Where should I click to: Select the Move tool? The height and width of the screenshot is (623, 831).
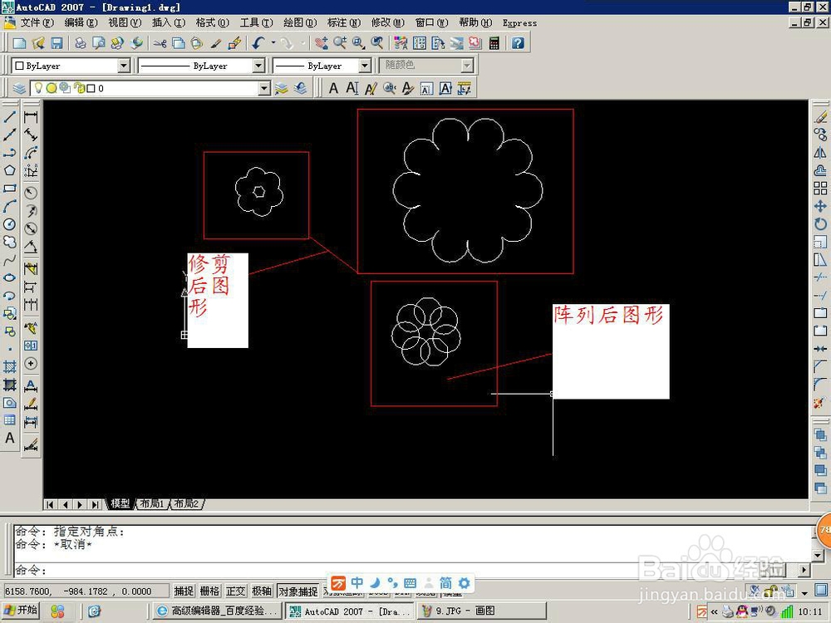coord(820,206)
